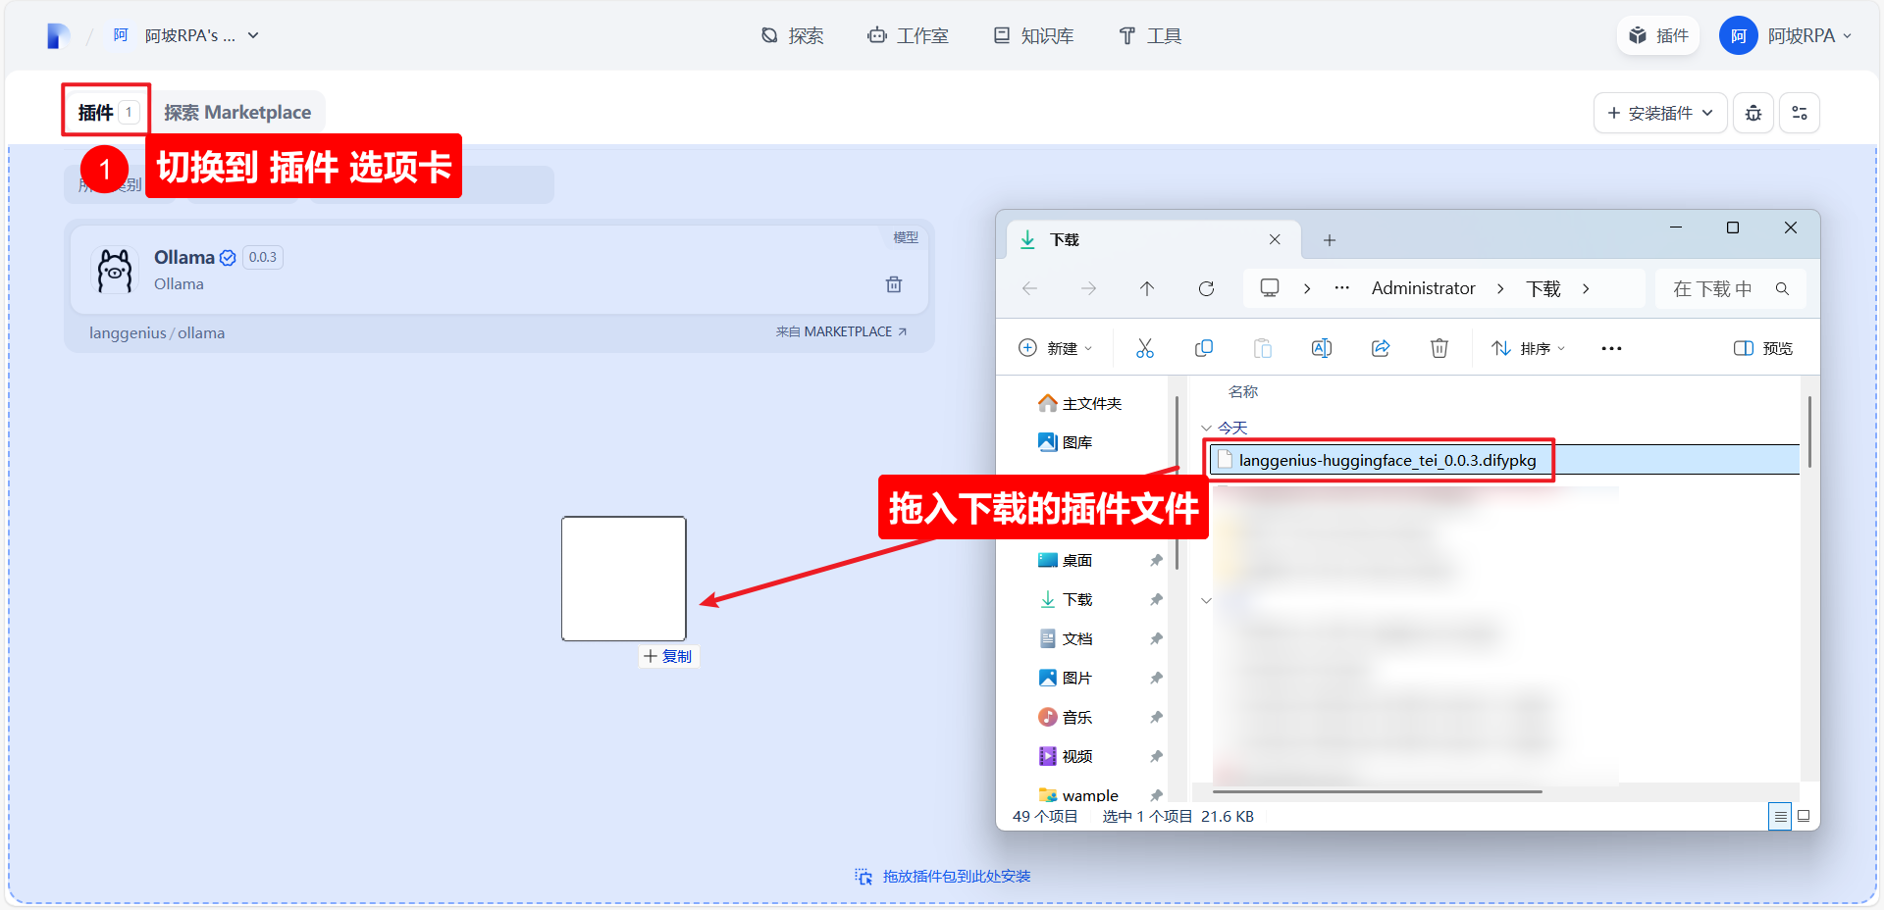This screenshot has width=1884, height=910.
Task: Select the 下载 tab in File Explorer
Action: pos(1153,240)
